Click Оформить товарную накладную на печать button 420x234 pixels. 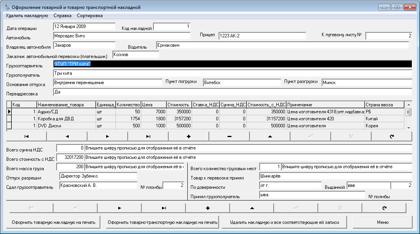tap(53, 222)
